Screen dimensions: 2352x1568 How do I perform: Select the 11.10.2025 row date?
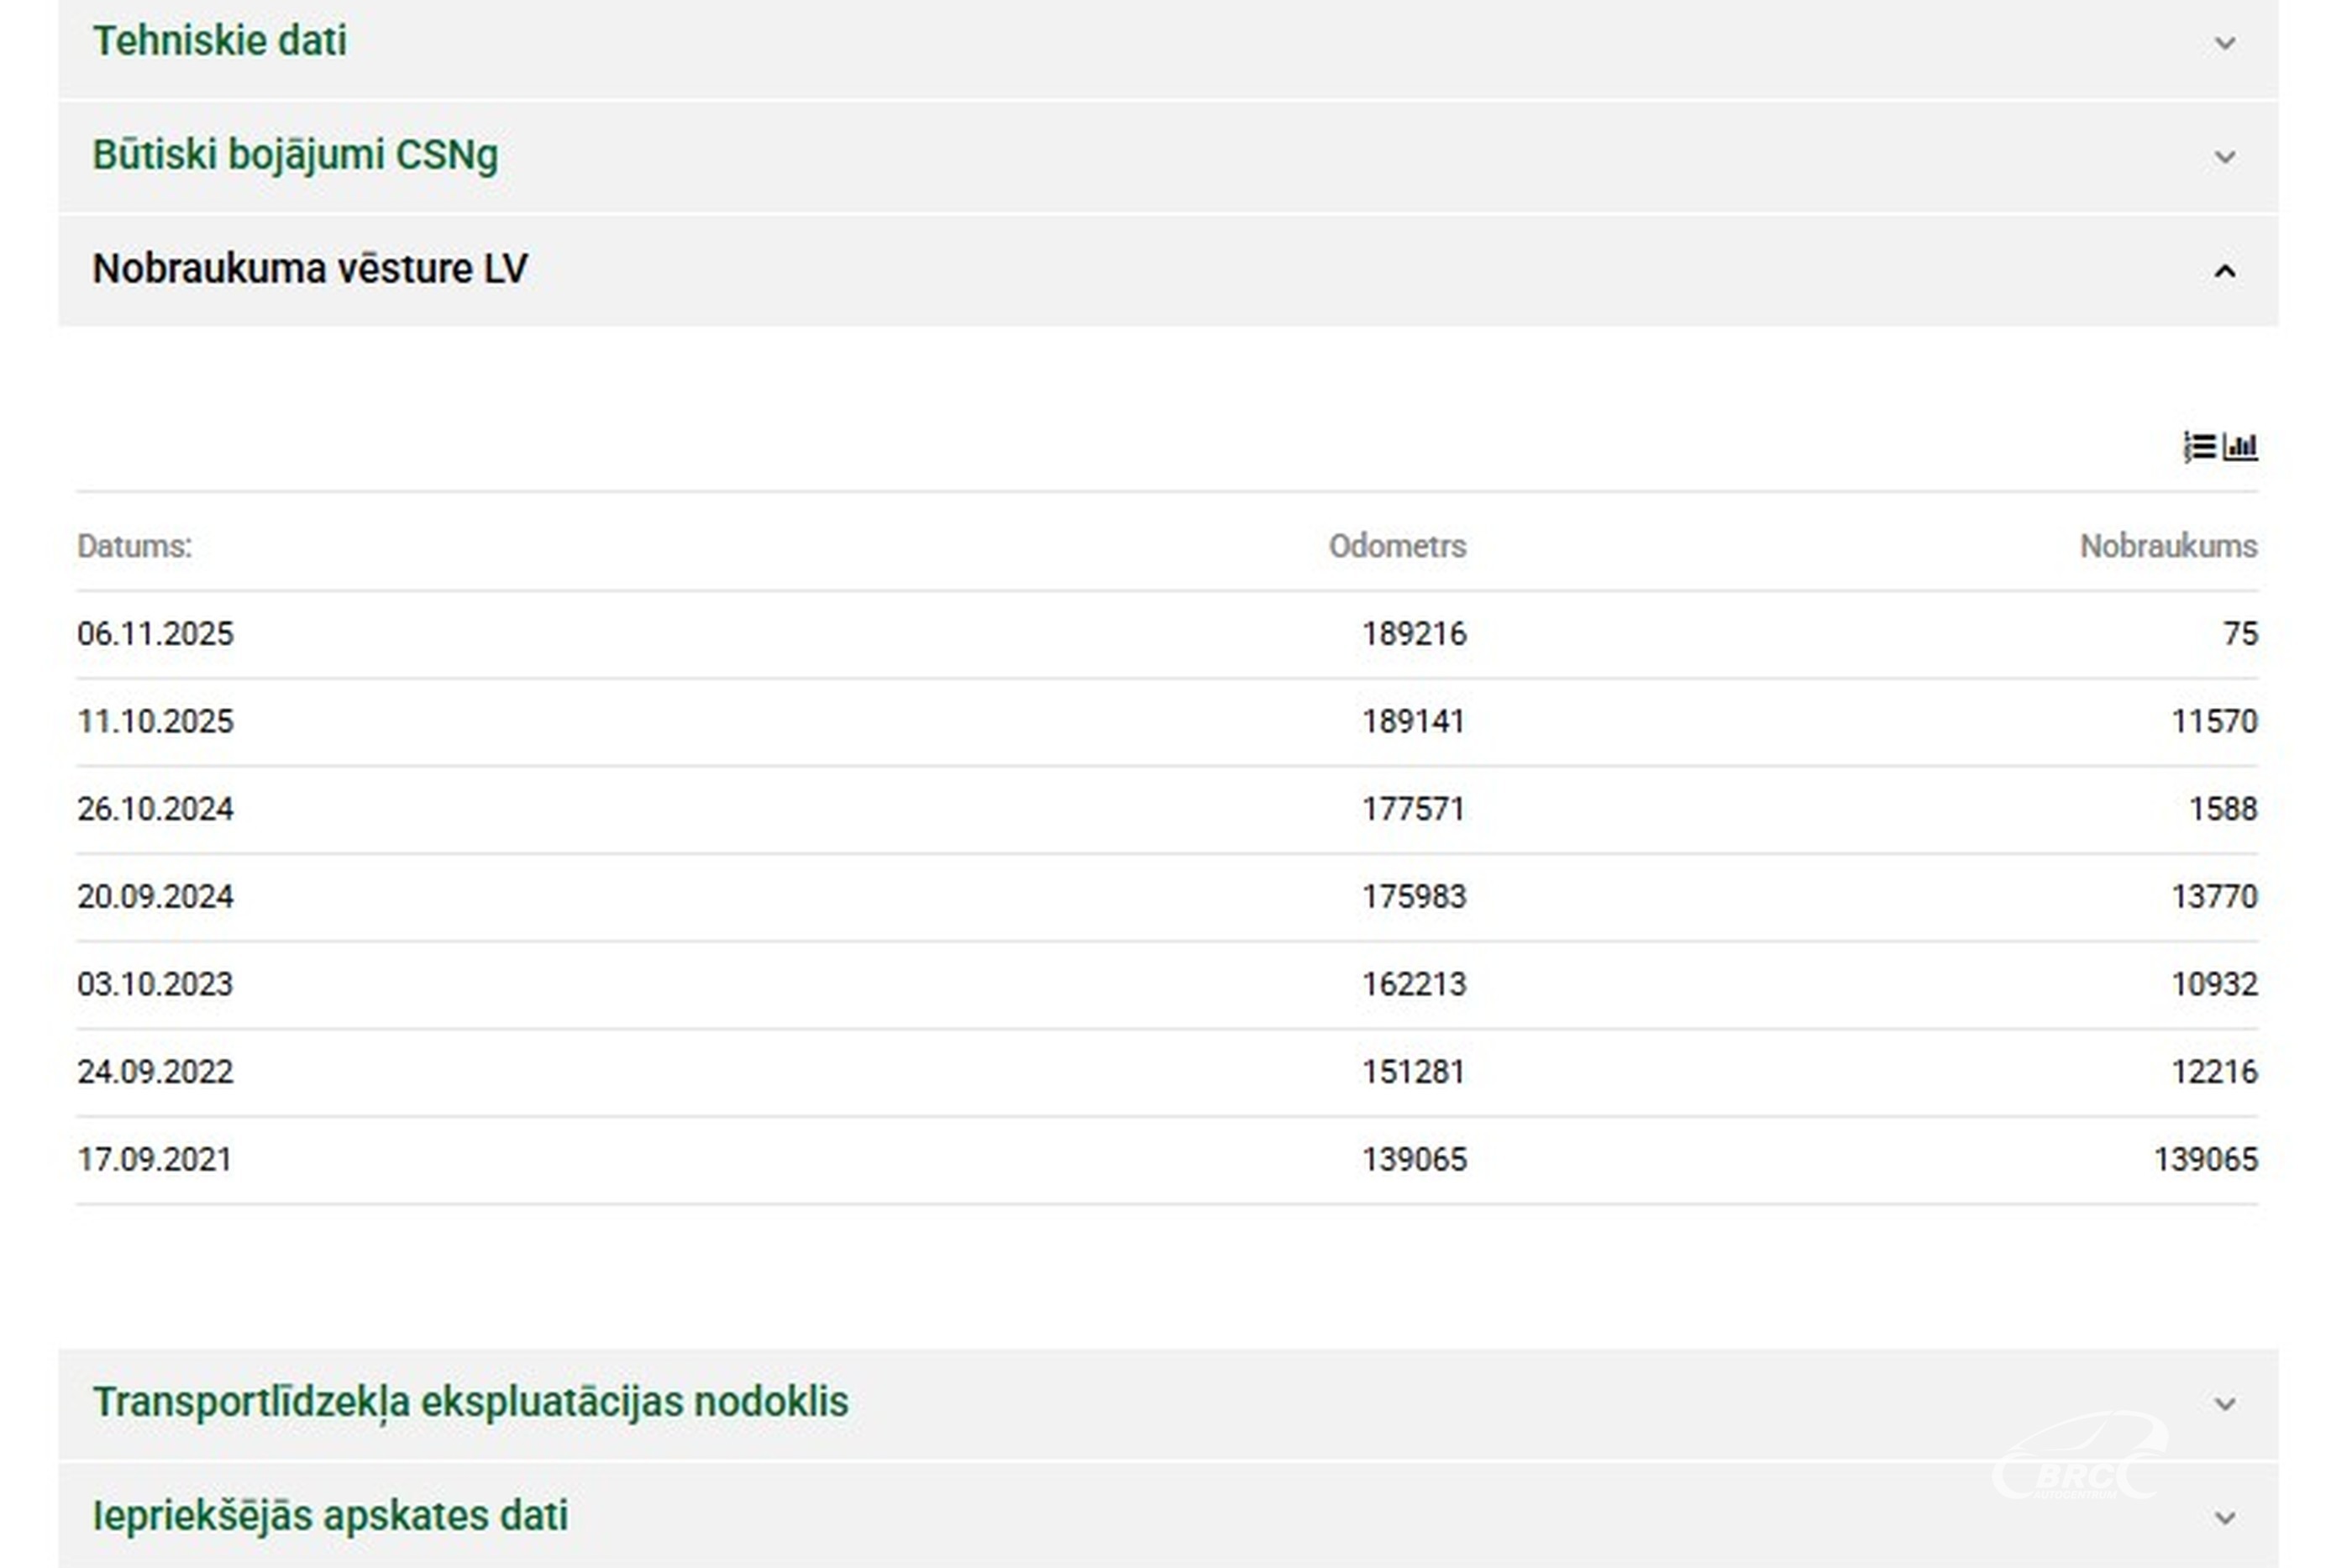click(155, 721)
